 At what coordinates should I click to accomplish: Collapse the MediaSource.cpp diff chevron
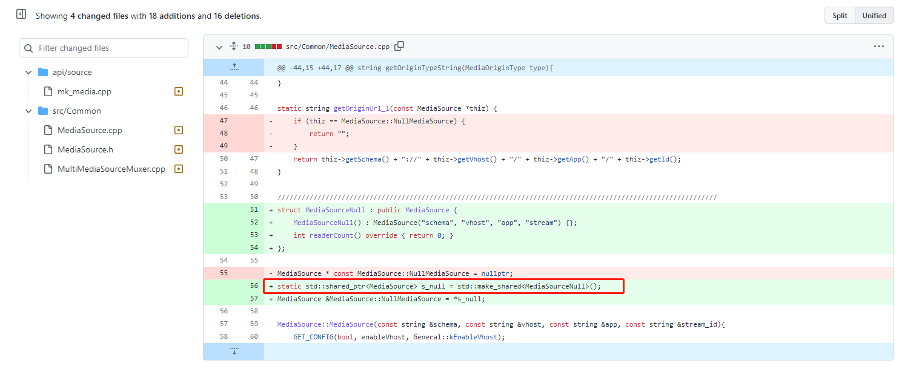click(219, 47)
